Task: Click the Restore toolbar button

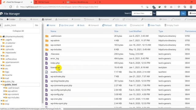Action: pyautogui.click(x=89, y=19)
